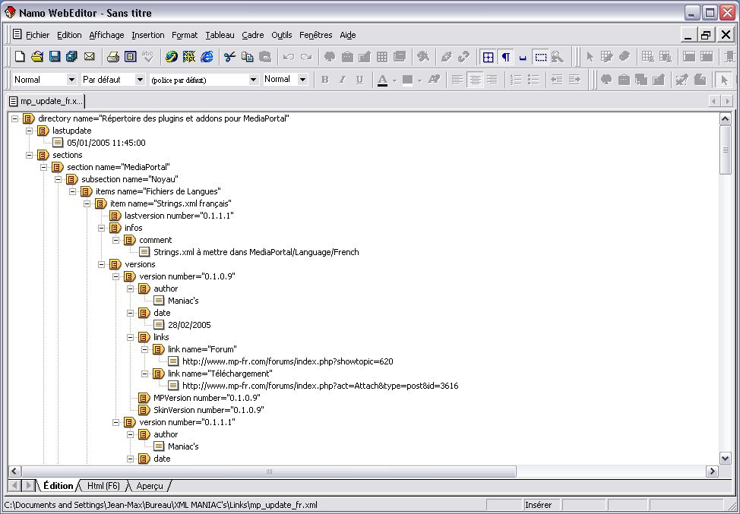Toggle the Bold formatting button
Screen dimensions: 740x514
[x=324, y=80]
